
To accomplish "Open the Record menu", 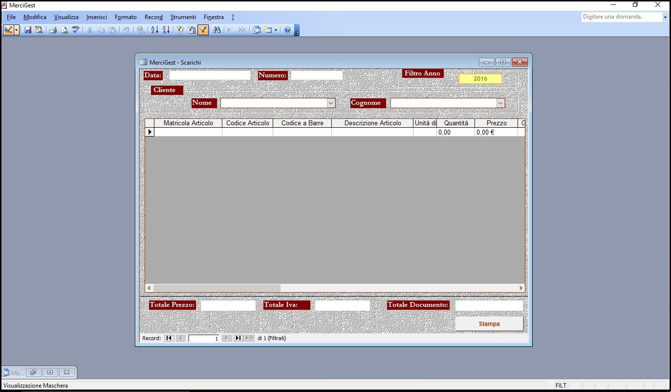I will [x=153, y=17].
